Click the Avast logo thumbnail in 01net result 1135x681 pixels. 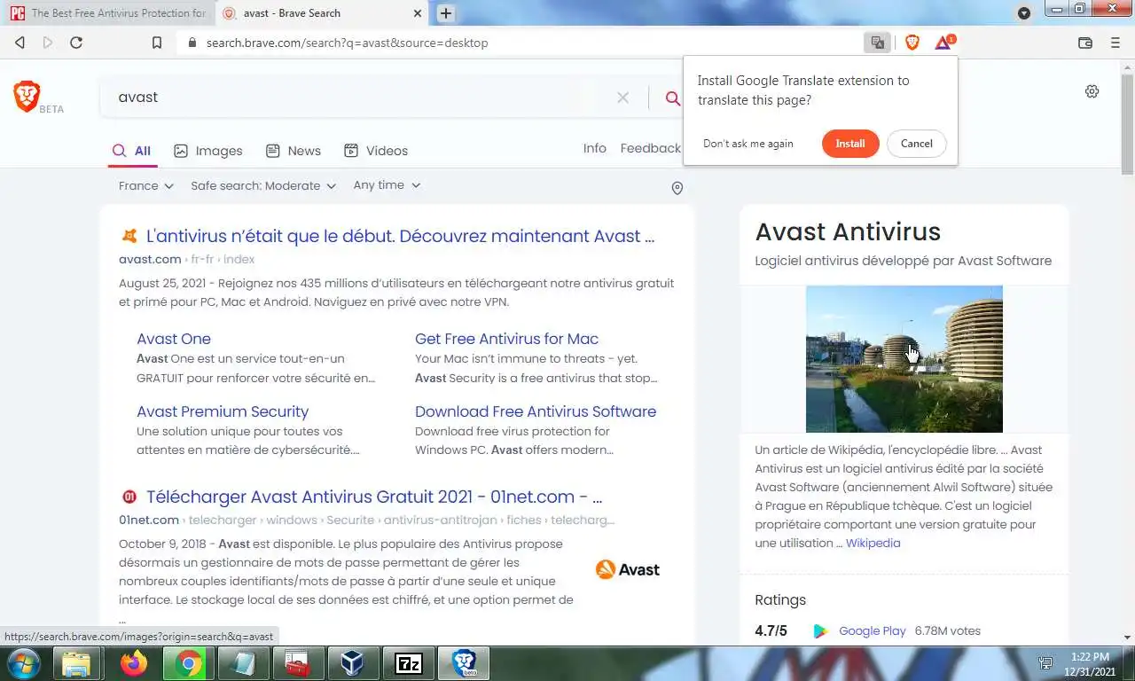point(628,569)
